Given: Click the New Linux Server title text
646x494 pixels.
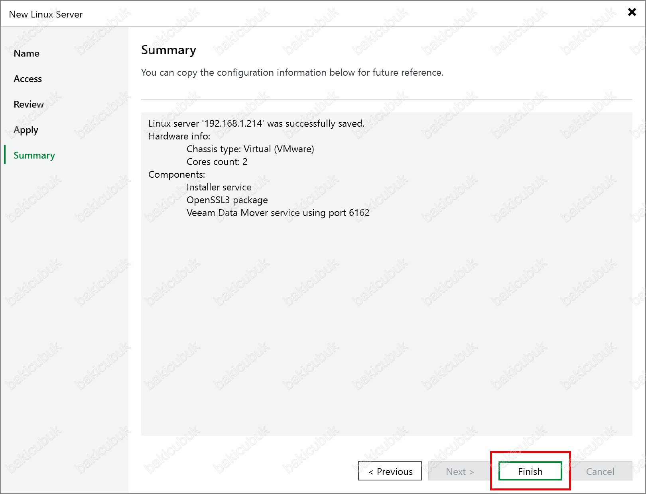Looking at the screenshot, I should (x=46, y=14).
